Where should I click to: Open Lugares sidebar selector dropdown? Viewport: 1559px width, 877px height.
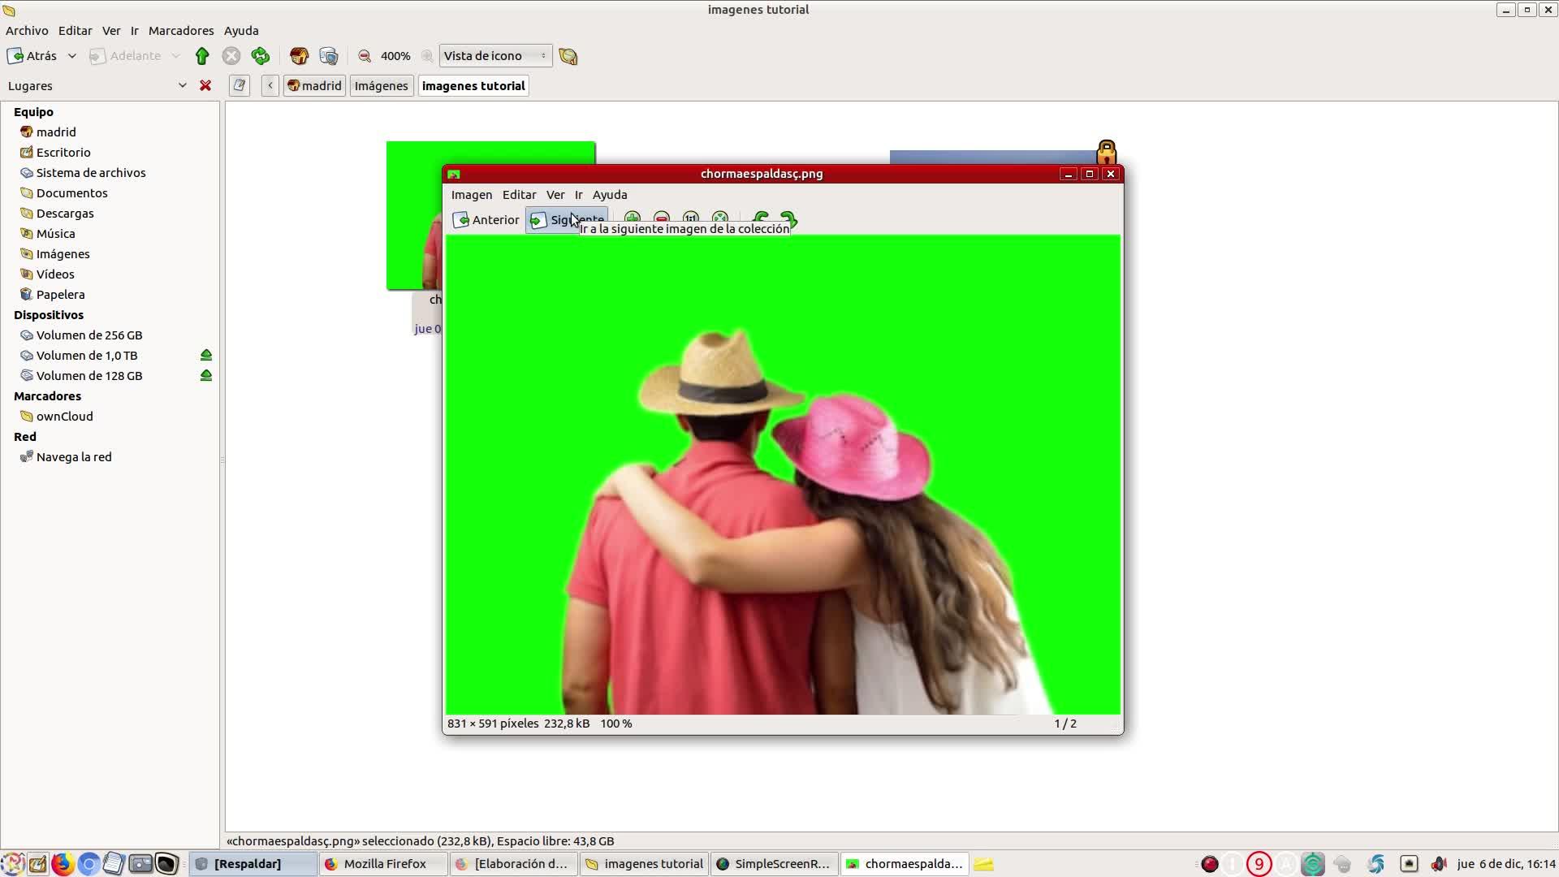click(182, 85)
